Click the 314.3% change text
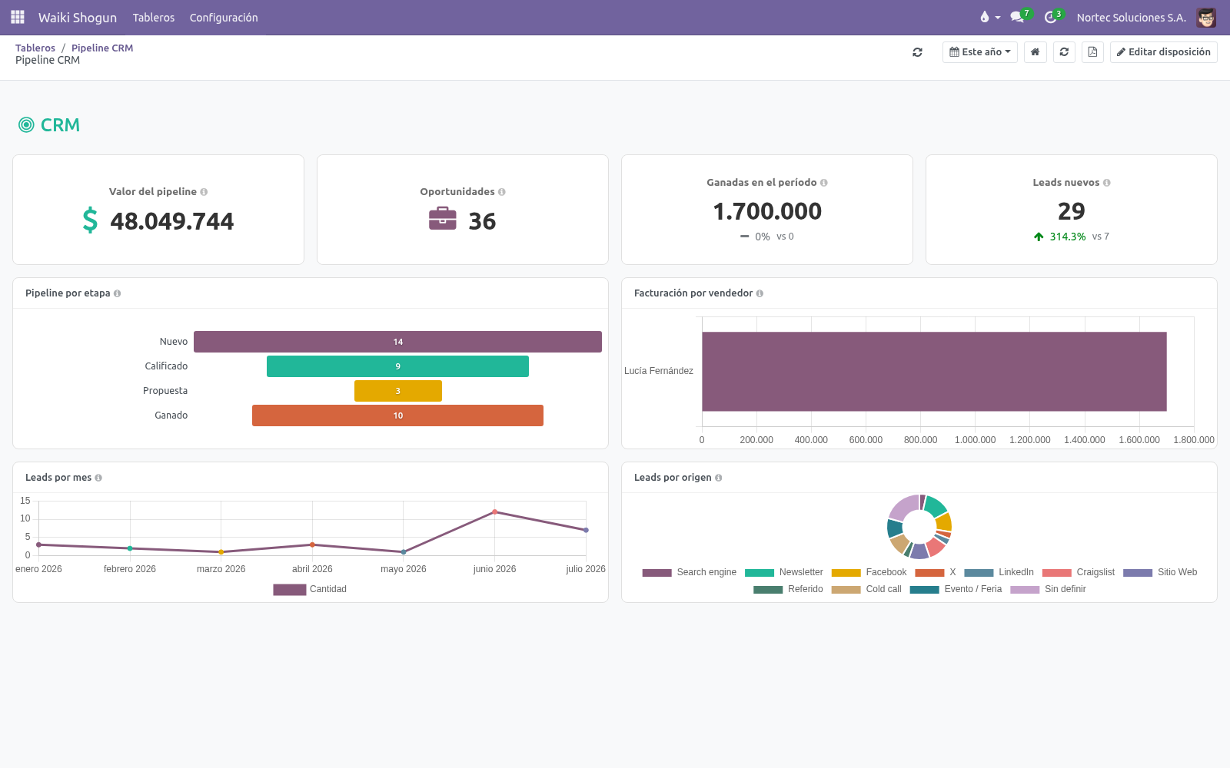The height and width of the screenshot is (768, 1230). [x=1068, y=237]
